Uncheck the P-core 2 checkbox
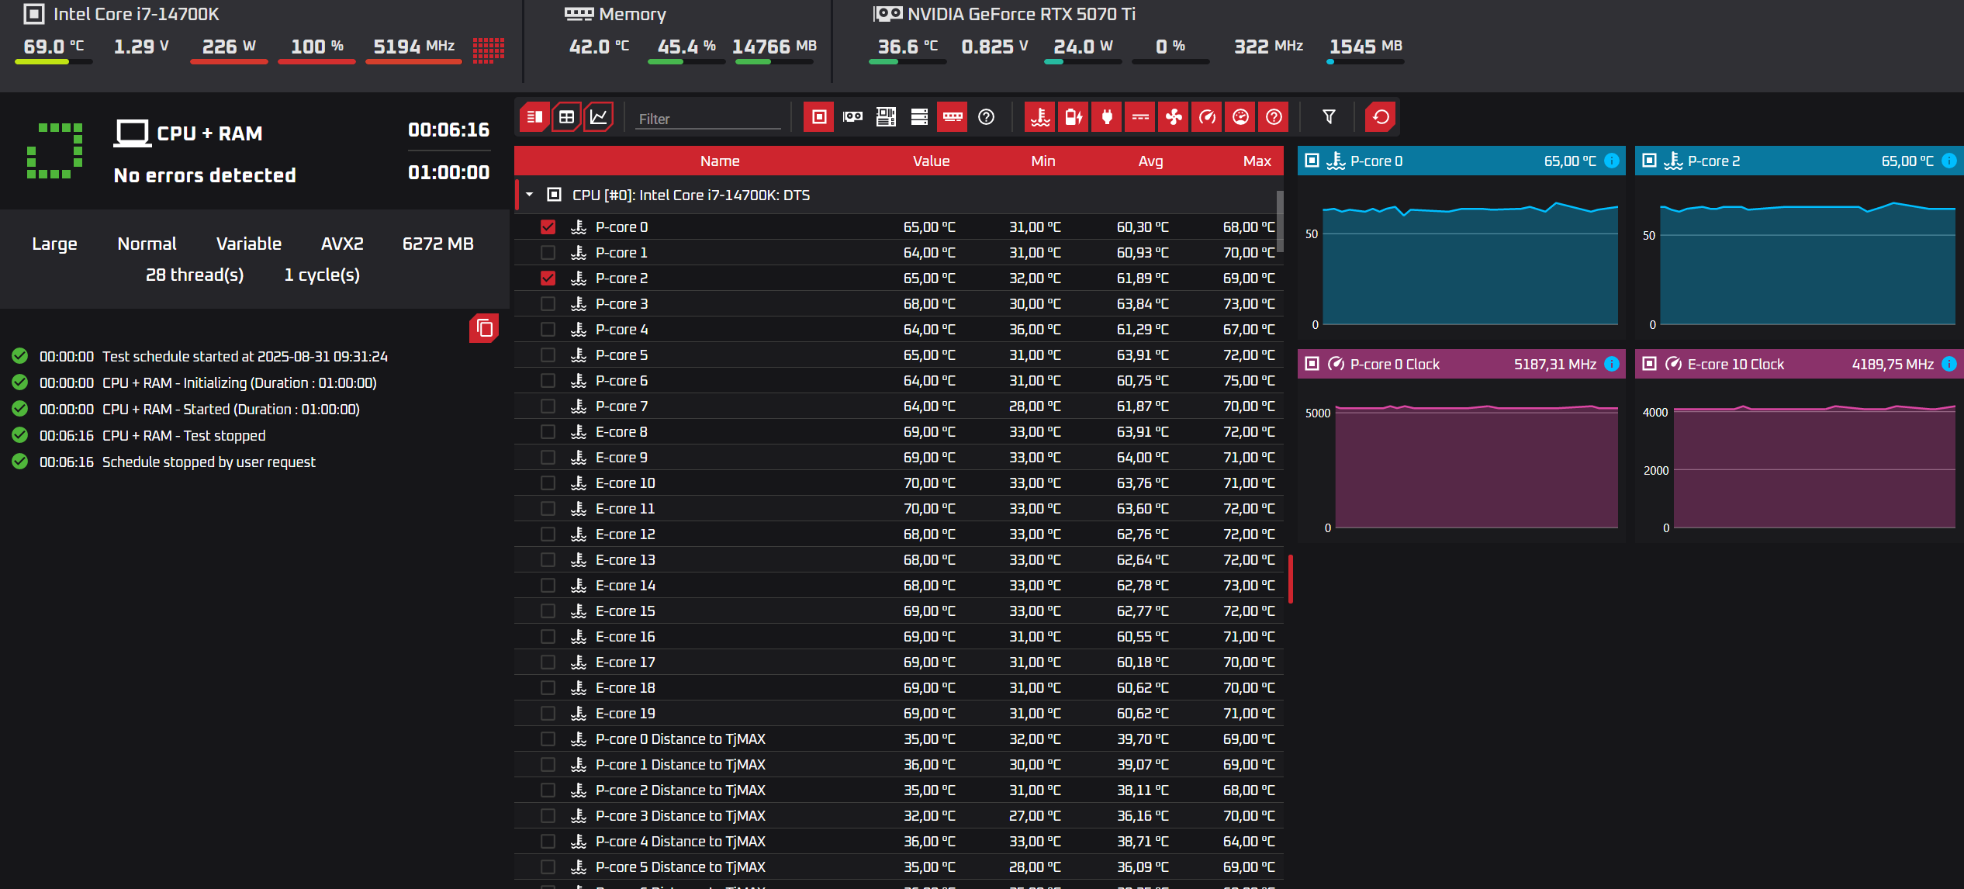Screen dimensions: 1964x889 [x=548, y=278]
